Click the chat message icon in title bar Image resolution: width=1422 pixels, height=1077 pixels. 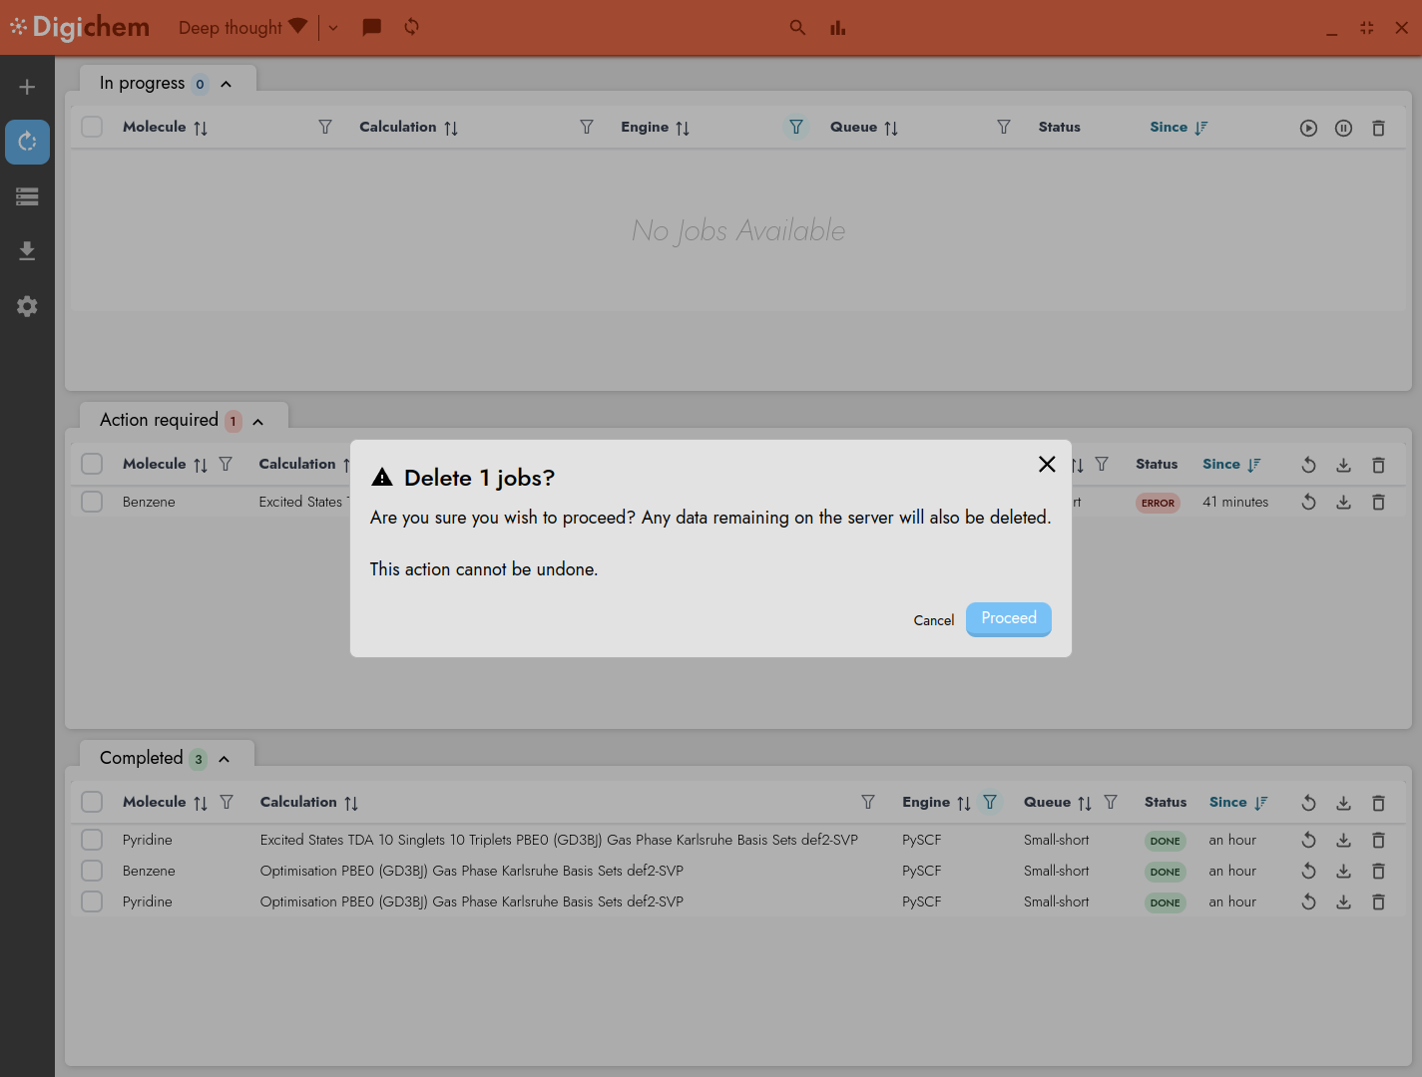pyautogui.click(x=371, y=27)
